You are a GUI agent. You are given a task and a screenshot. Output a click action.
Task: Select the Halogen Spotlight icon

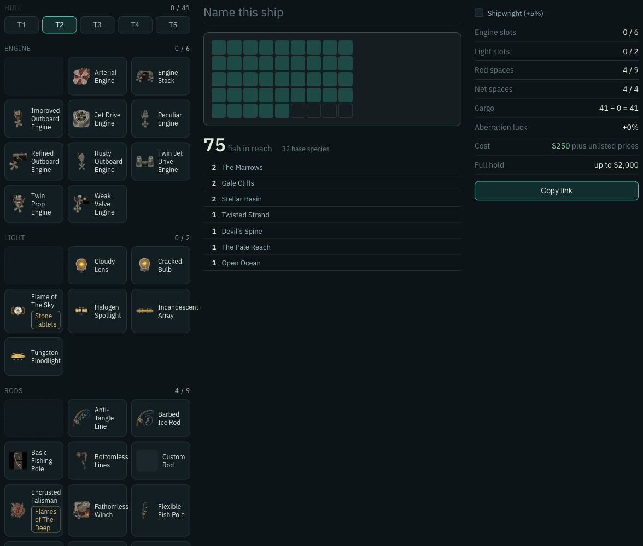[x=81, y=311]
